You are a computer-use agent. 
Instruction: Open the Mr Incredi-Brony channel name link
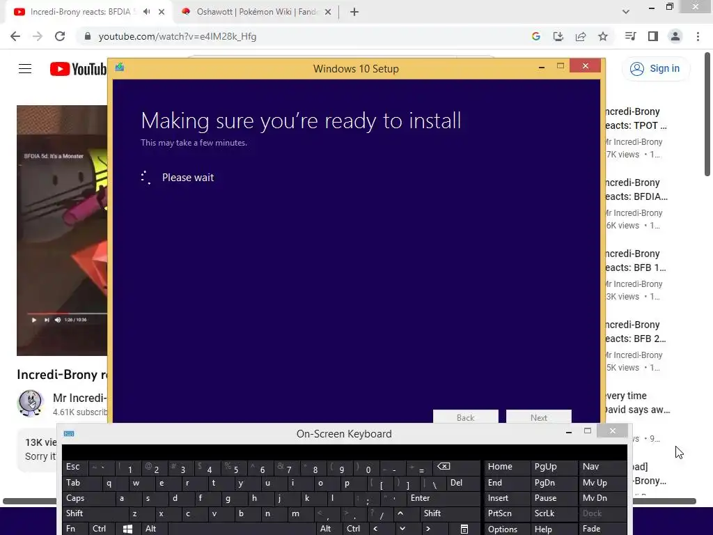[x=79, y=398]
